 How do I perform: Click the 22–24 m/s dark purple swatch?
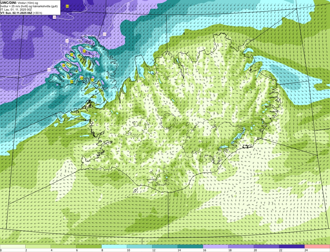pos(292,246)
